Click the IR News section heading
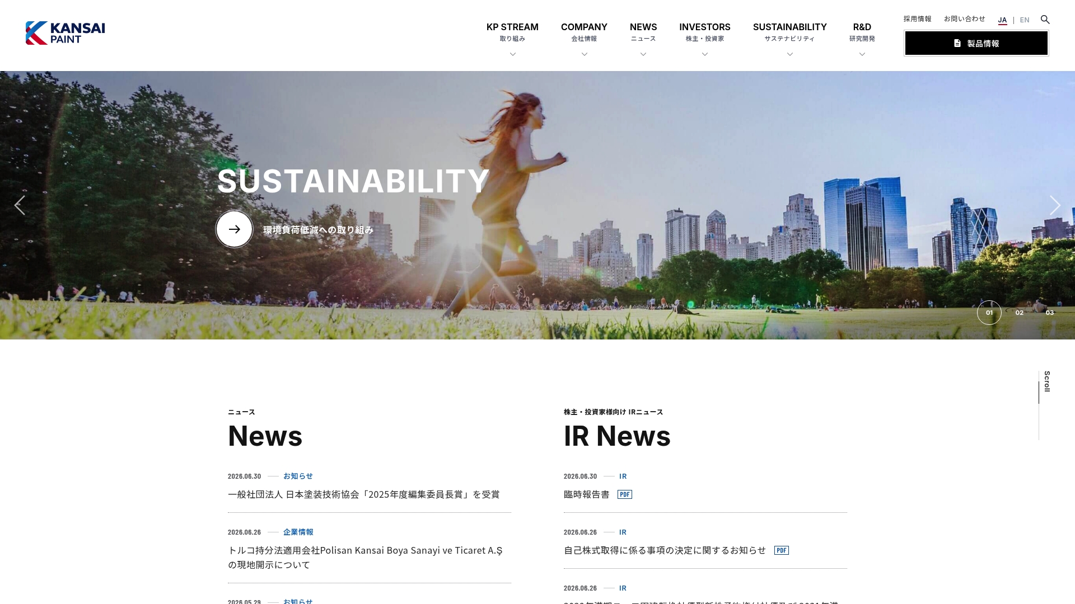This screenshot has width=1075, height=604. tap(617, 436)
